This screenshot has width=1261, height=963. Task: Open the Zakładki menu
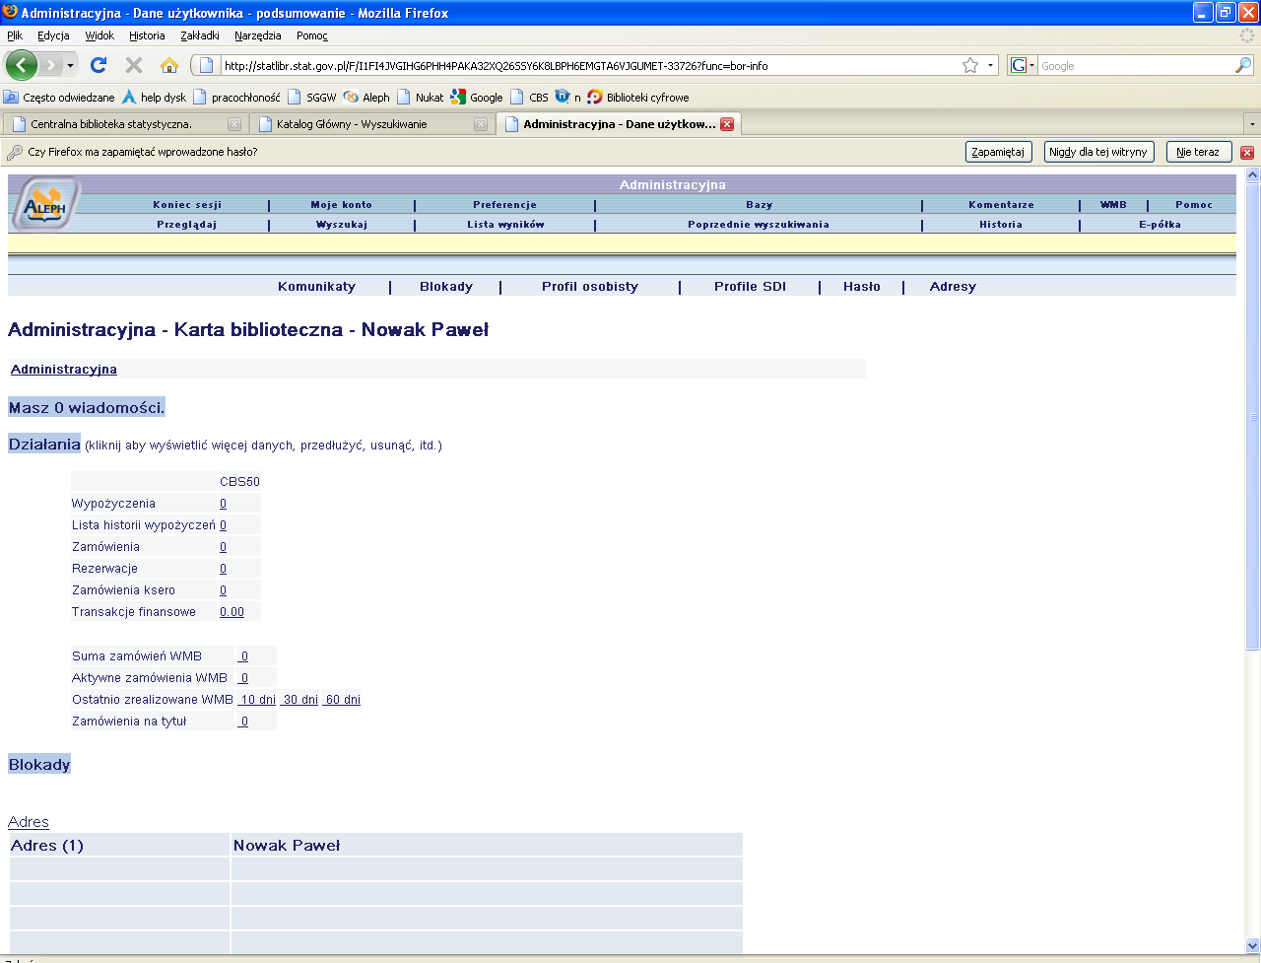click(200, 35)
